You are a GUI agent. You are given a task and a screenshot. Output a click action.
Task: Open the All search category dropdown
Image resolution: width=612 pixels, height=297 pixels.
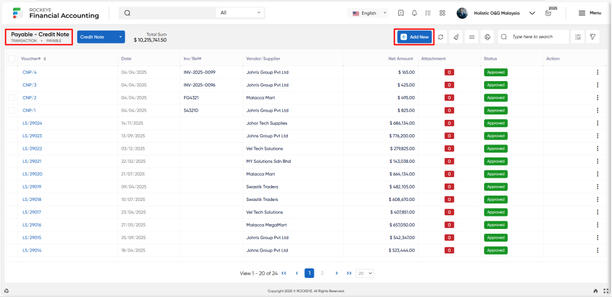point(240,13)
